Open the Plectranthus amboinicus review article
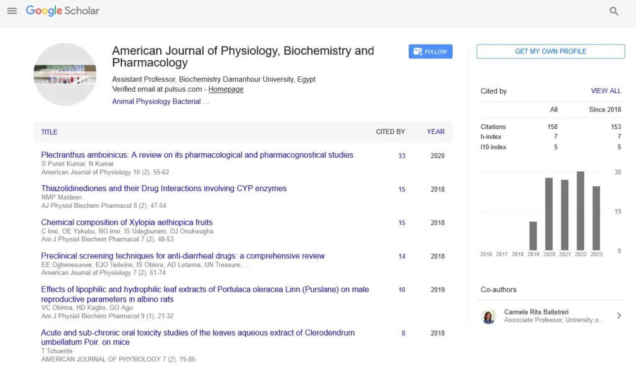 pos(197,154)
